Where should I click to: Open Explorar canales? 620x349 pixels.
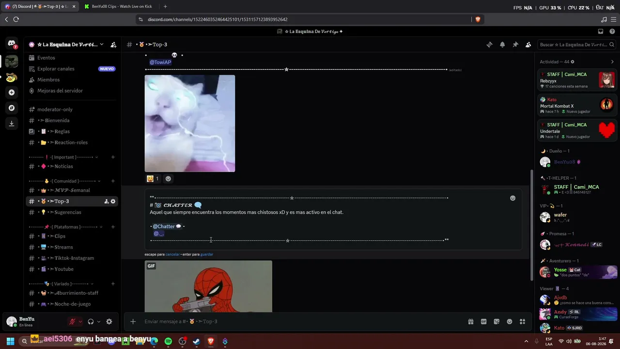click(72, 69)
